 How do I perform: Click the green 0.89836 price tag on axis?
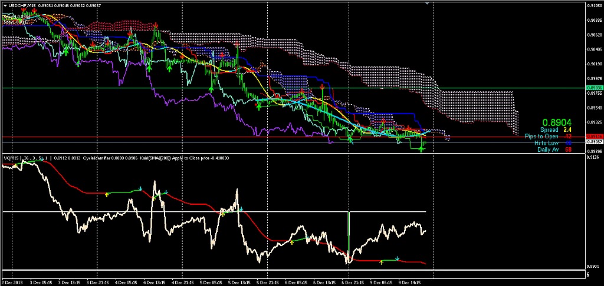tap(593, 88)
